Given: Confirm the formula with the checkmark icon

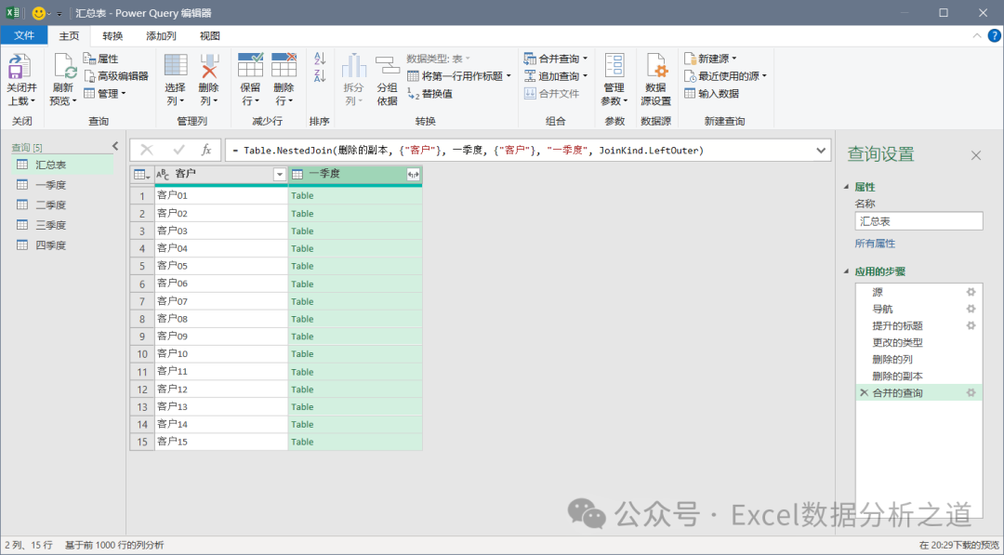Looking at the screenshot, I should pos(178,150).
